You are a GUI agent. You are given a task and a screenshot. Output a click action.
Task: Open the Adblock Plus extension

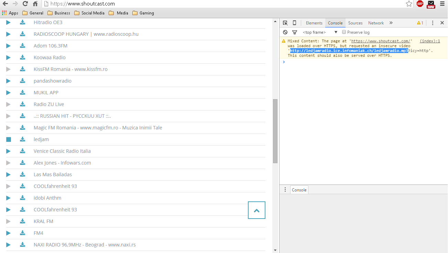pos(420,4)
